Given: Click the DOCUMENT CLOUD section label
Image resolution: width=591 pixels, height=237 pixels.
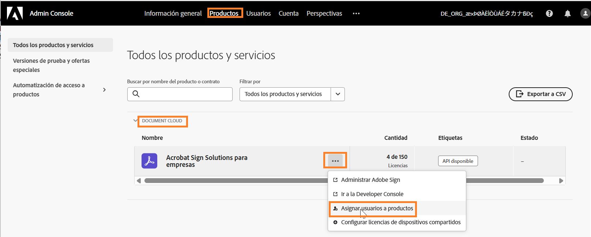Looking at the screenshot, I should [x=162, y=121].
